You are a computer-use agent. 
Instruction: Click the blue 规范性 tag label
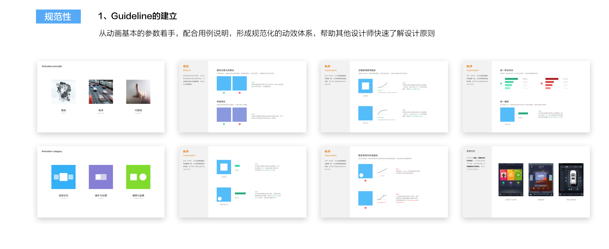58,17
